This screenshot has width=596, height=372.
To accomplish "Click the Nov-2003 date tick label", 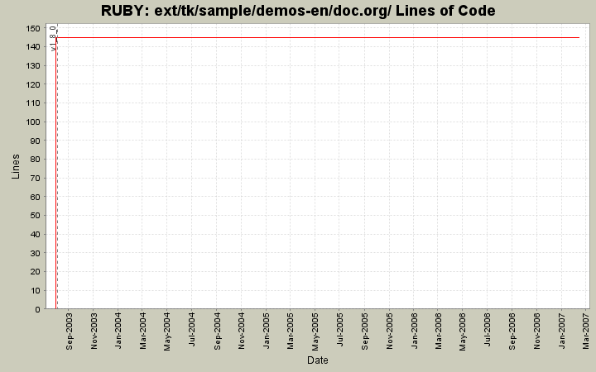I will coord(94,331).
